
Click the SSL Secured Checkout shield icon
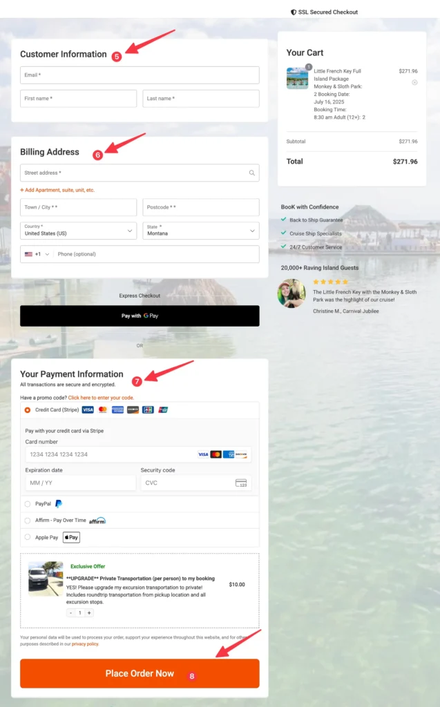[294, 12]
